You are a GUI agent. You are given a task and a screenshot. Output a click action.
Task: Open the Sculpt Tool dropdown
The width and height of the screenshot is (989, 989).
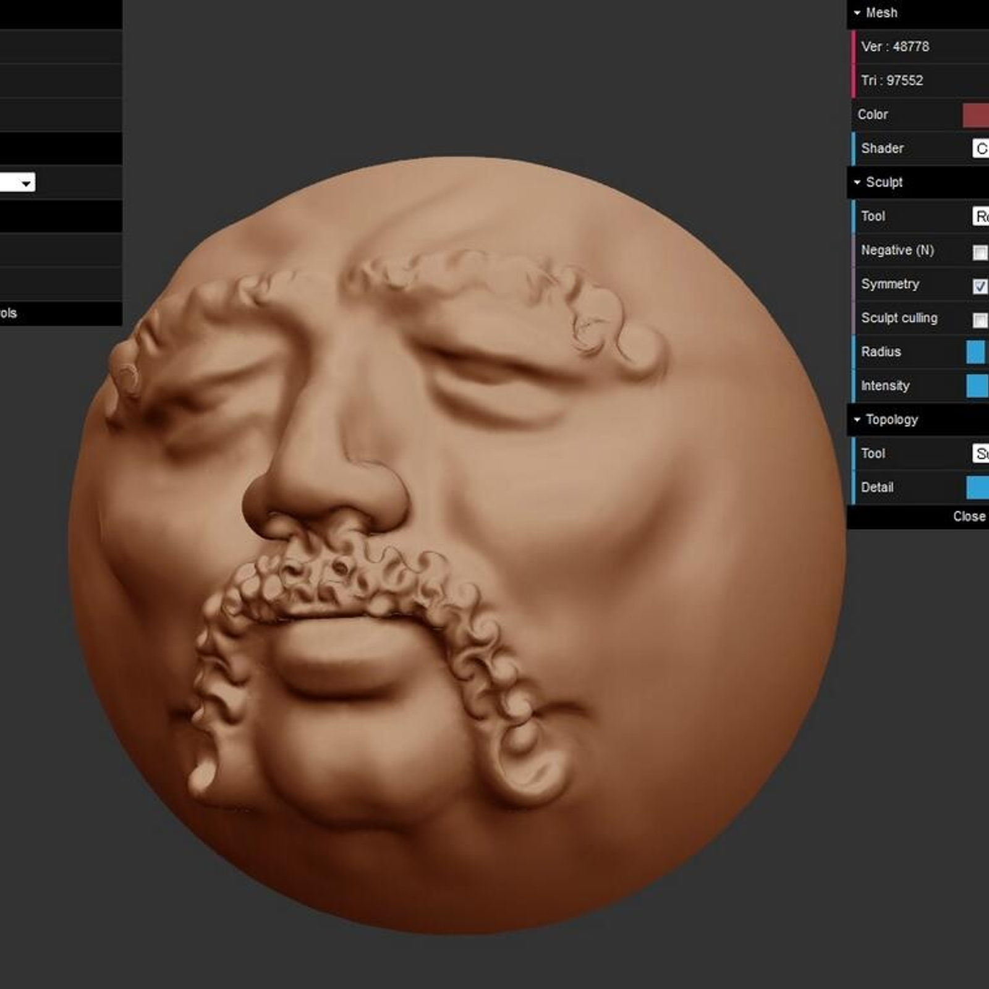pyautogui.click(x=980, y=216)
